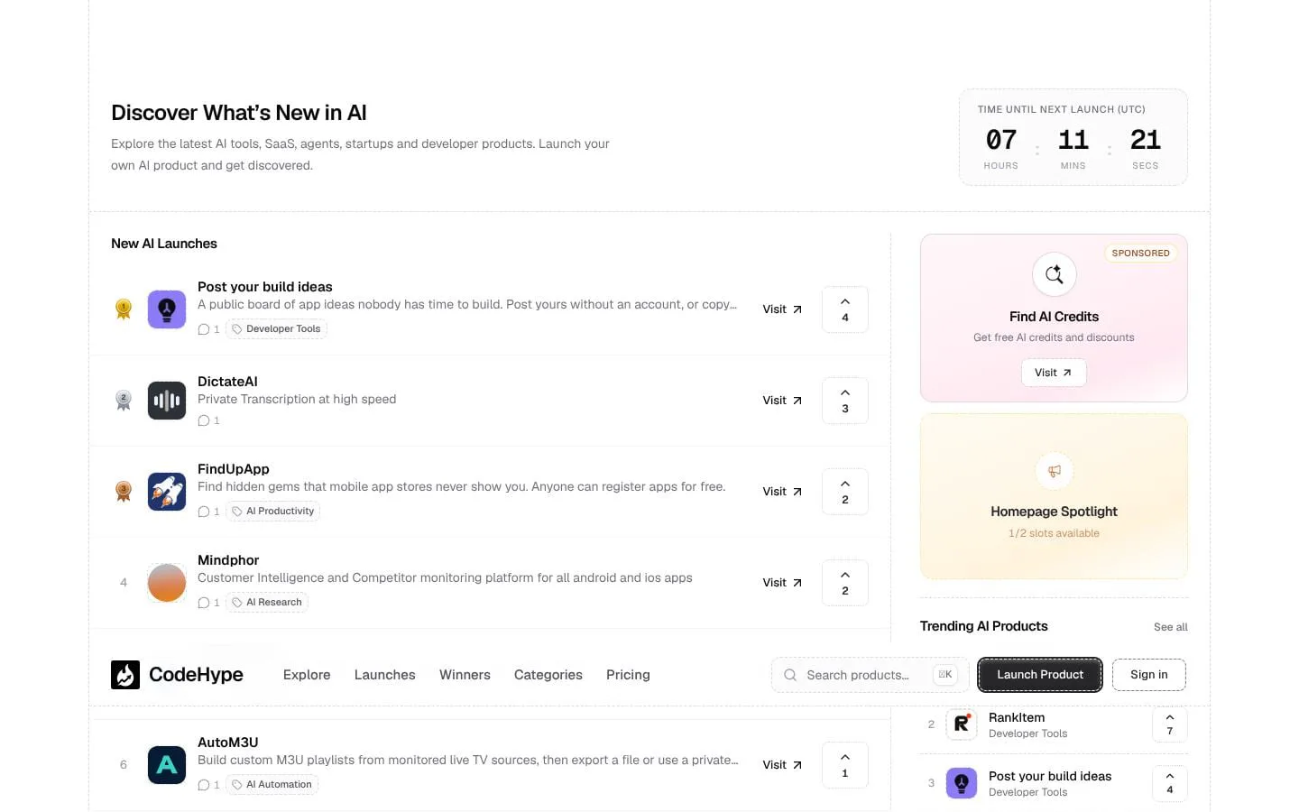Open comments icon for FindUpApp

click(x=204, y=512)
